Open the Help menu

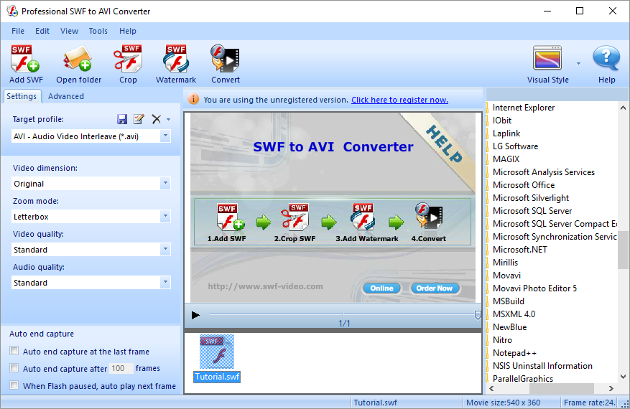click(x=128, y=31)
